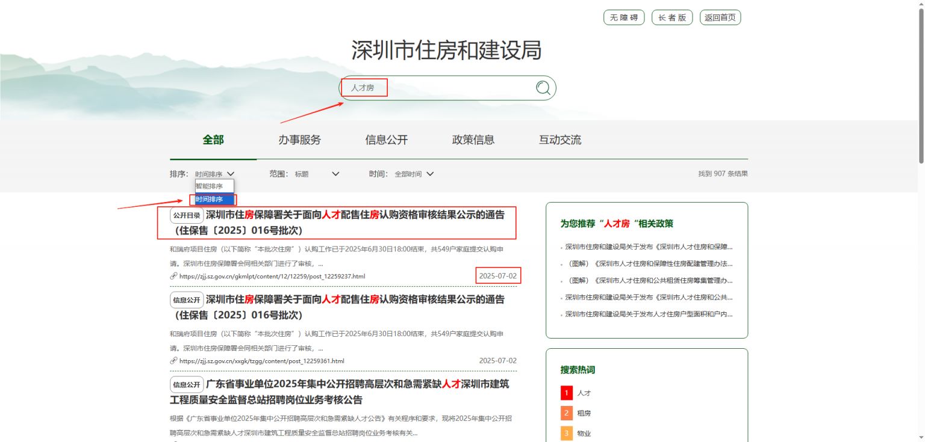Click the 搜索热词 heading
This screenshot has width=925, height=442.
coord(578,370)
